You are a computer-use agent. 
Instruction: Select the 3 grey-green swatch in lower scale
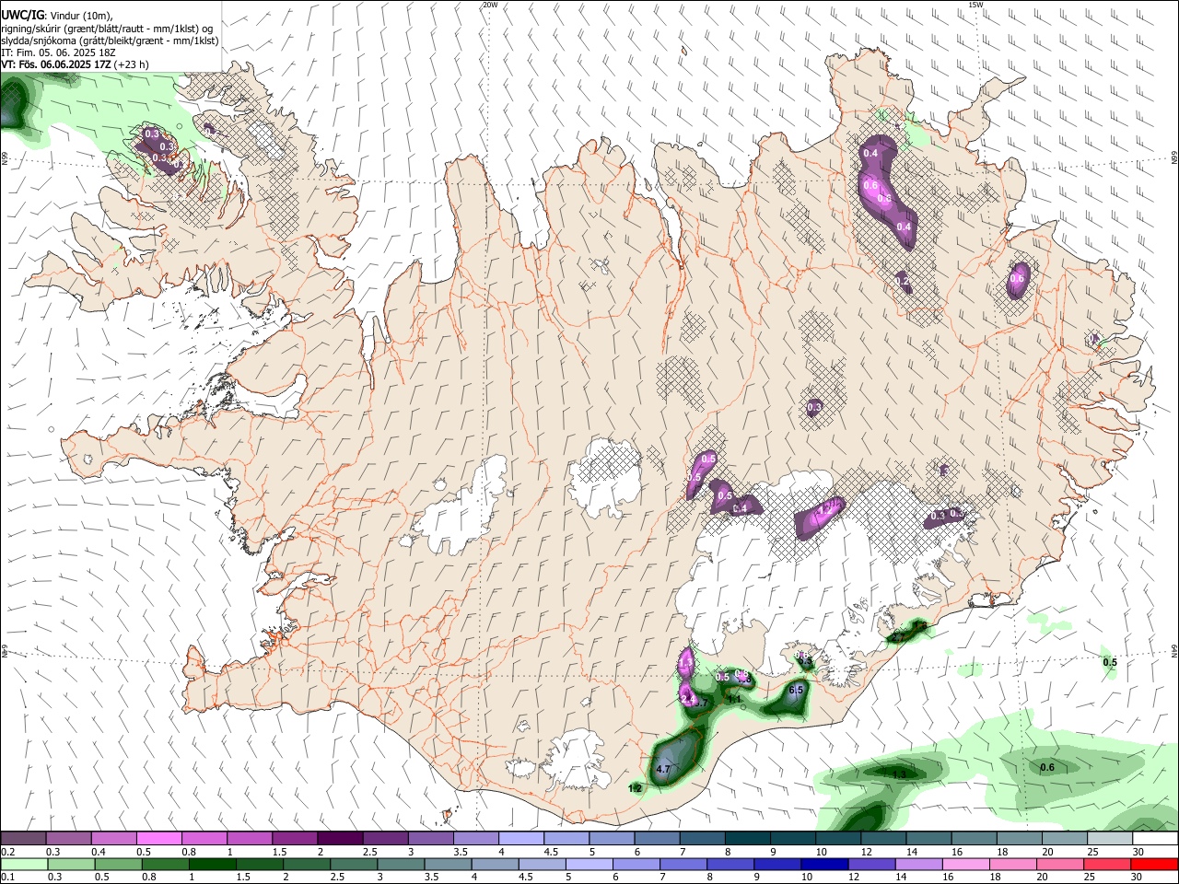(401, 864)
